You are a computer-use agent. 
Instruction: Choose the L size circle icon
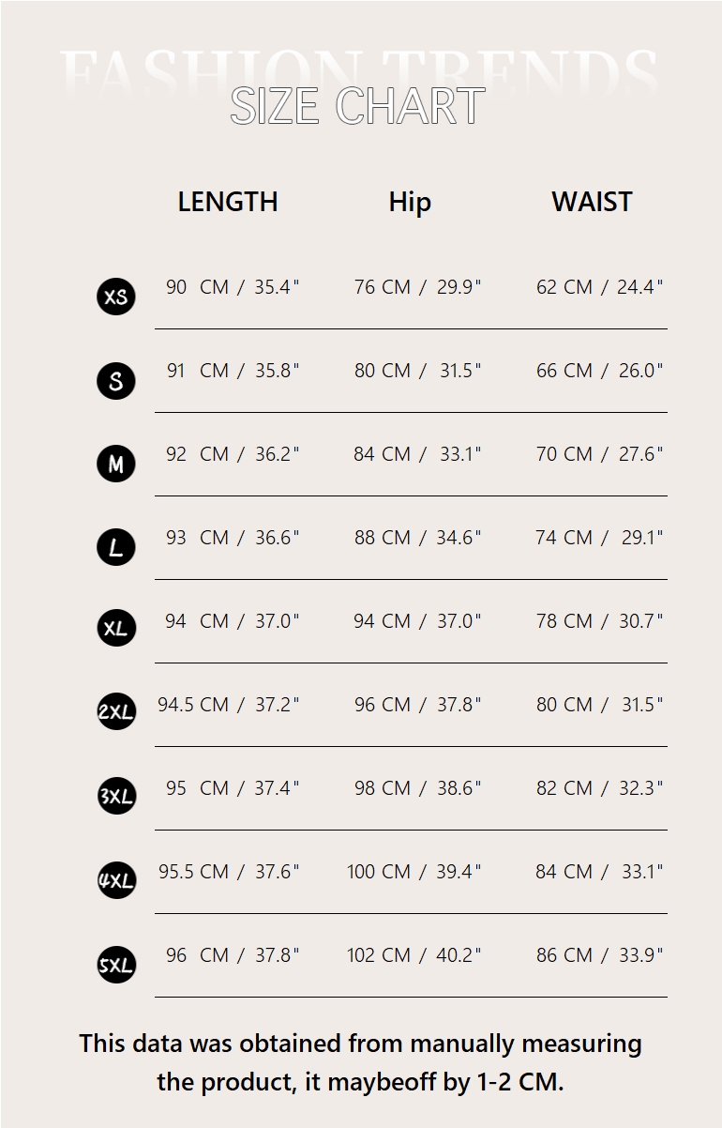(x=116, y=547)
